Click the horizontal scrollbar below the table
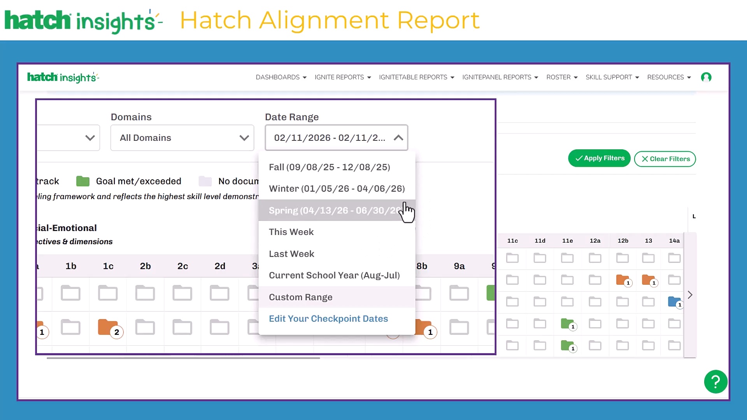The image size is (747, 420). point(183,358)
